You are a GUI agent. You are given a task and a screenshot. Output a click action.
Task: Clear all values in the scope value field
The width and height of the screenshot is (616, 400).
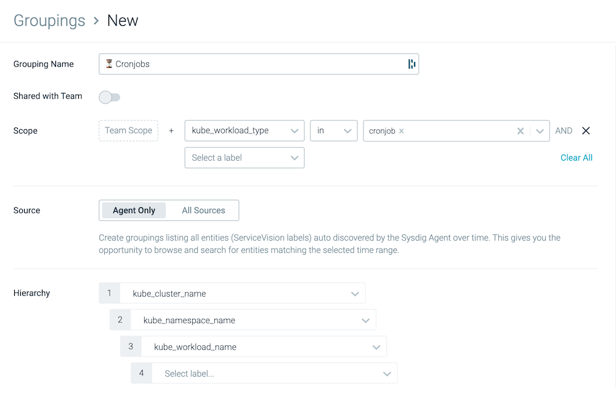(x=520, y=131)
